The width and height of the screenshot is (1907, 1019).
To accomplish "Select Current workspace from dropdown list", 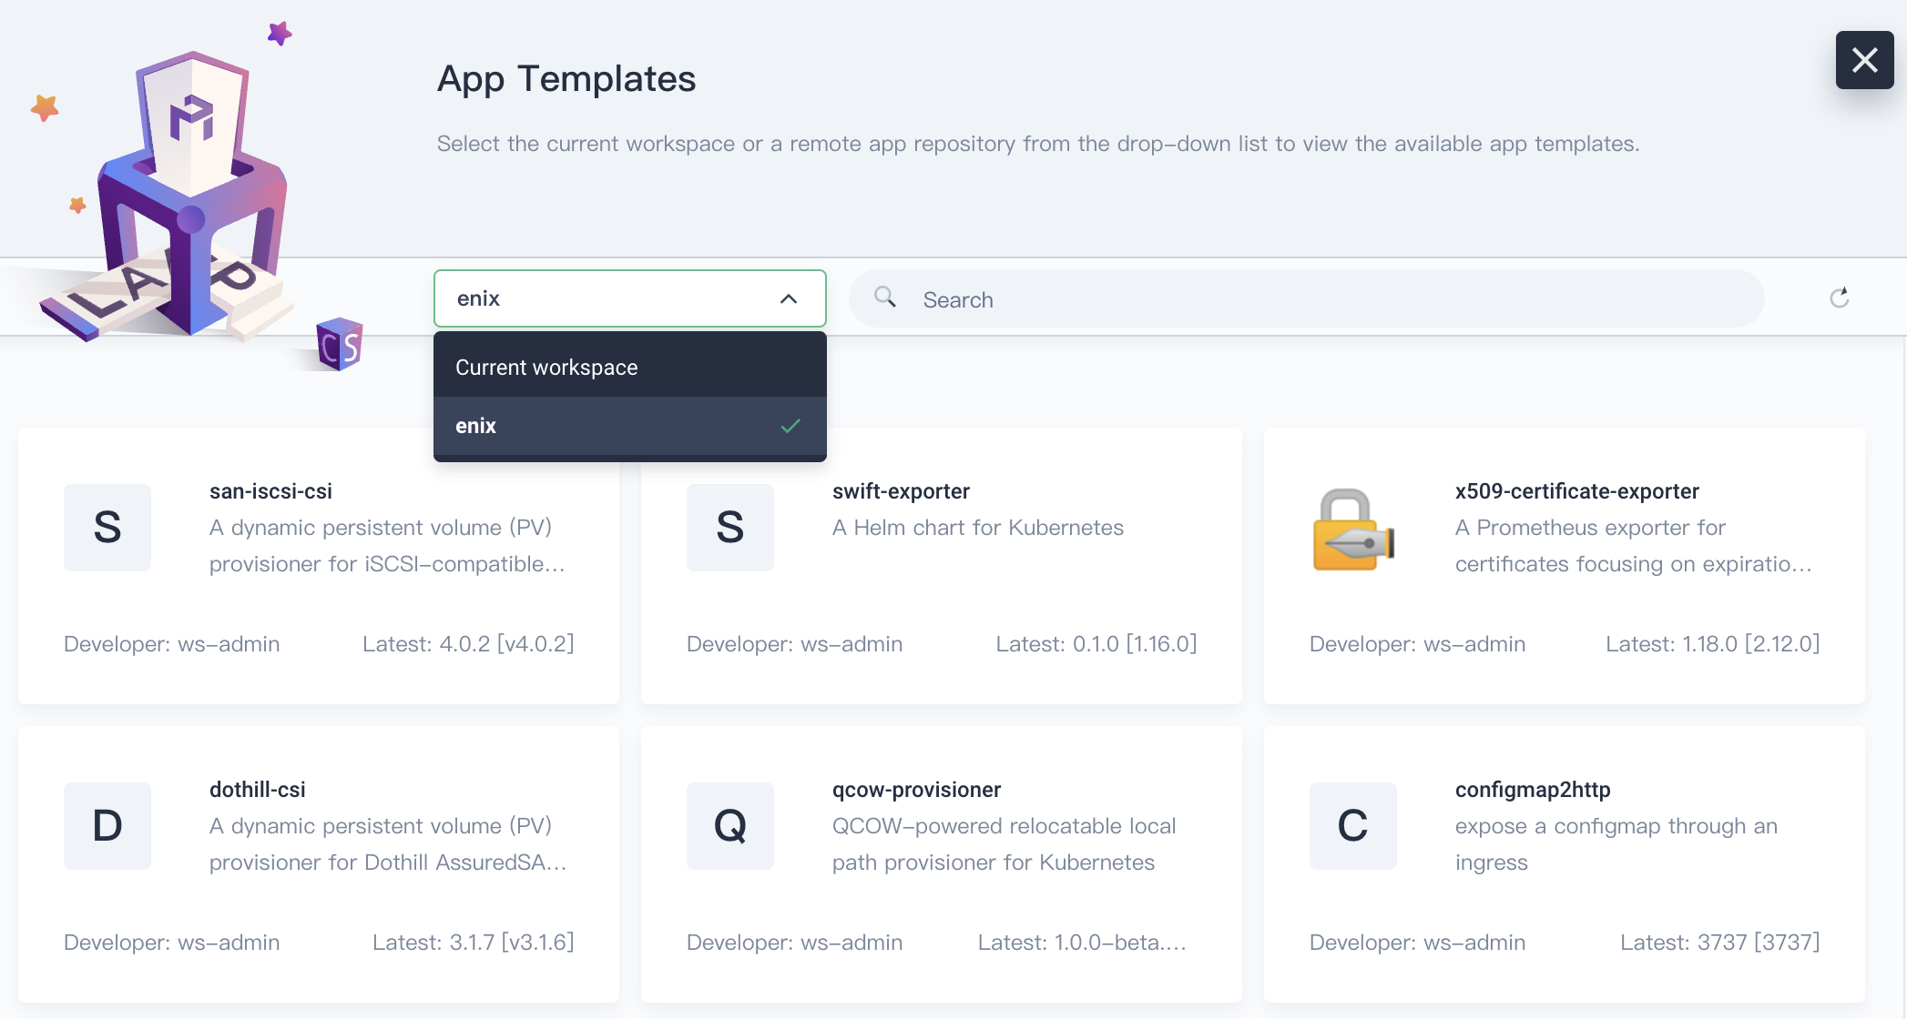I will [x=546, y=368].
